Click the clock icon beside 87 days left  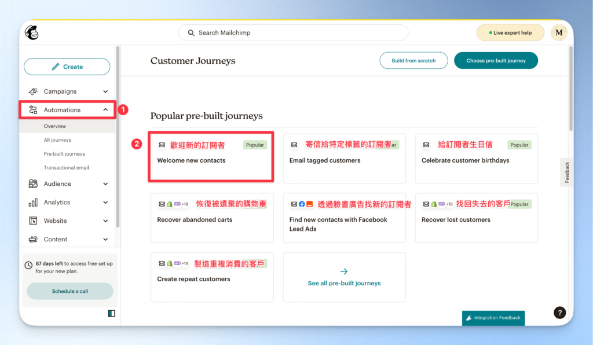[x=28, y=265]
